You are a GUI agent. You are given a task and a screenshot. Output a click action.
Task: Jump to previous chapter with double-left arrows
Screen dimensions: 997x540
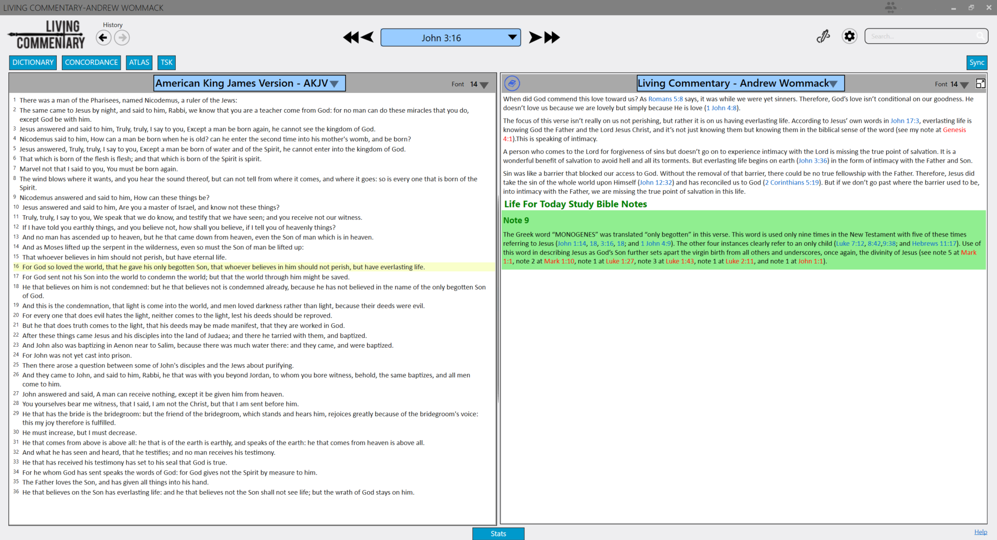351,37
